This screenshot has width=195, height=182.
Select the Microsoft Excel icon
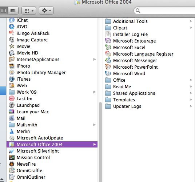tap(108, 47)
